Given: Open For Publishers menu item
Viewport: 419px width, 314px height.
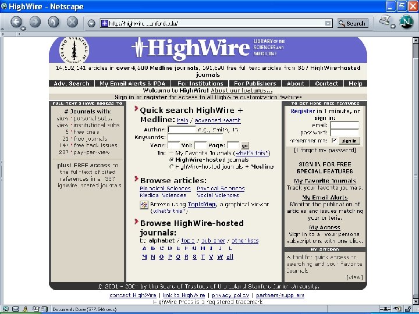Looking at the screenshot, I should pyautogui.click(x=255, y=84).
